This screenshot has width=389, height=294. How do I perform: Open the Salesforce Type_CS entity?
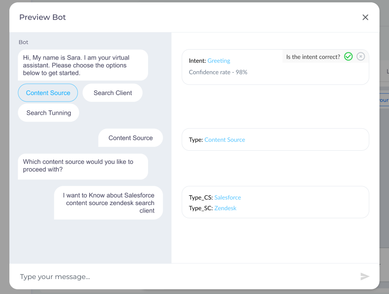(227, 198)
